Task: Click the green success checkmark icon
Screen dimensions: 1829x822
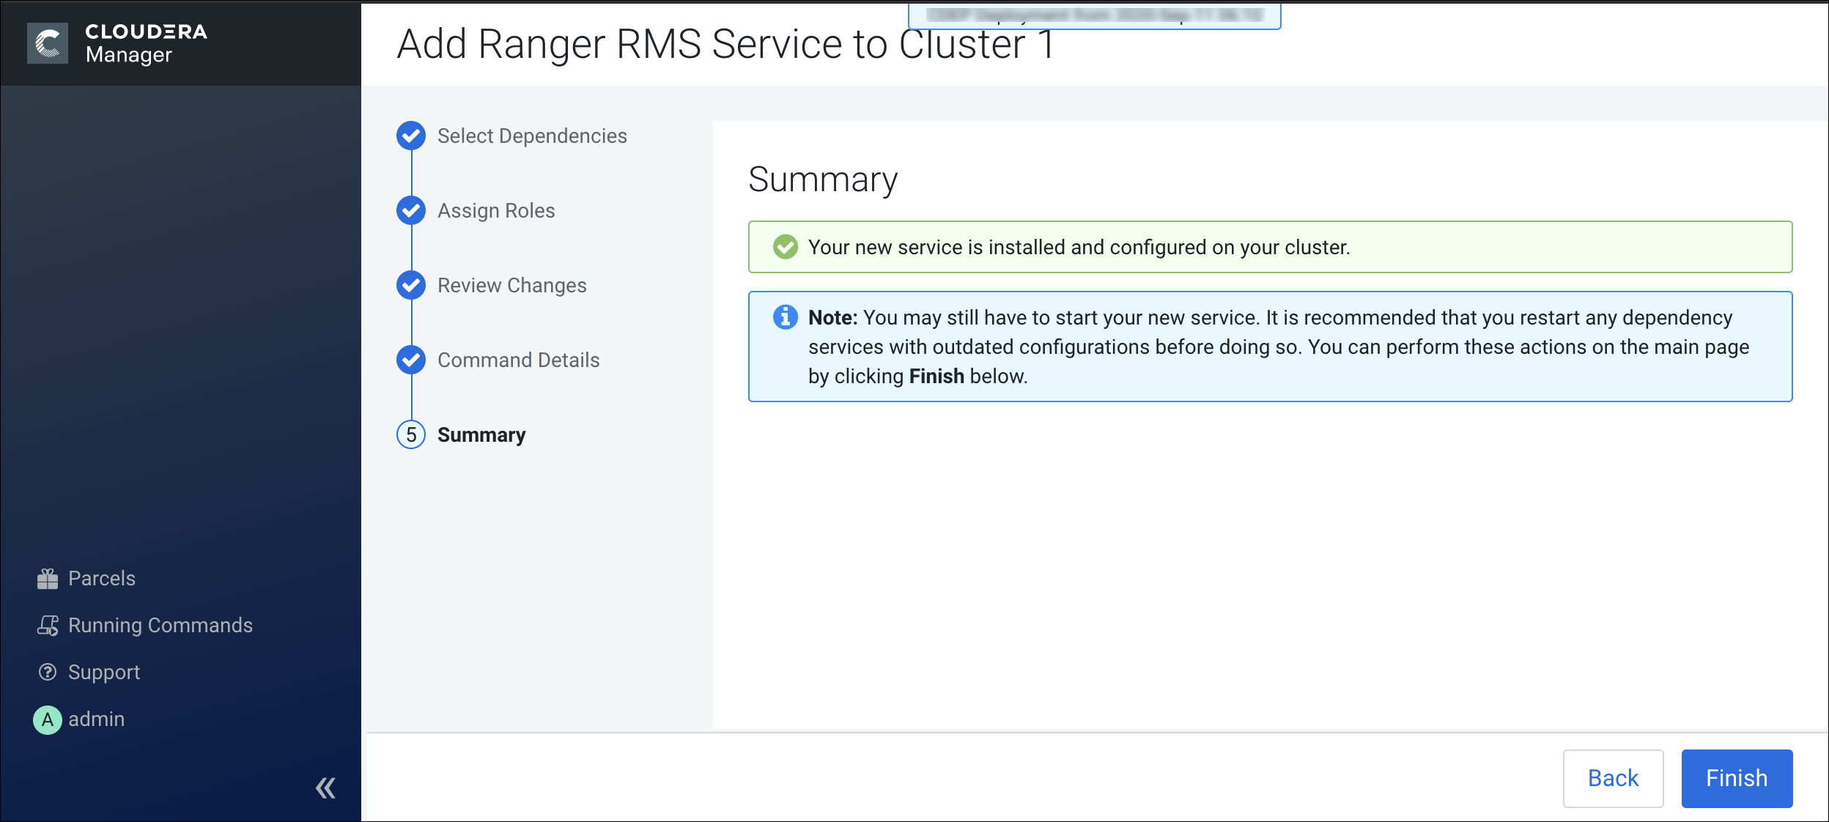Action: click(x=785, y=248)
